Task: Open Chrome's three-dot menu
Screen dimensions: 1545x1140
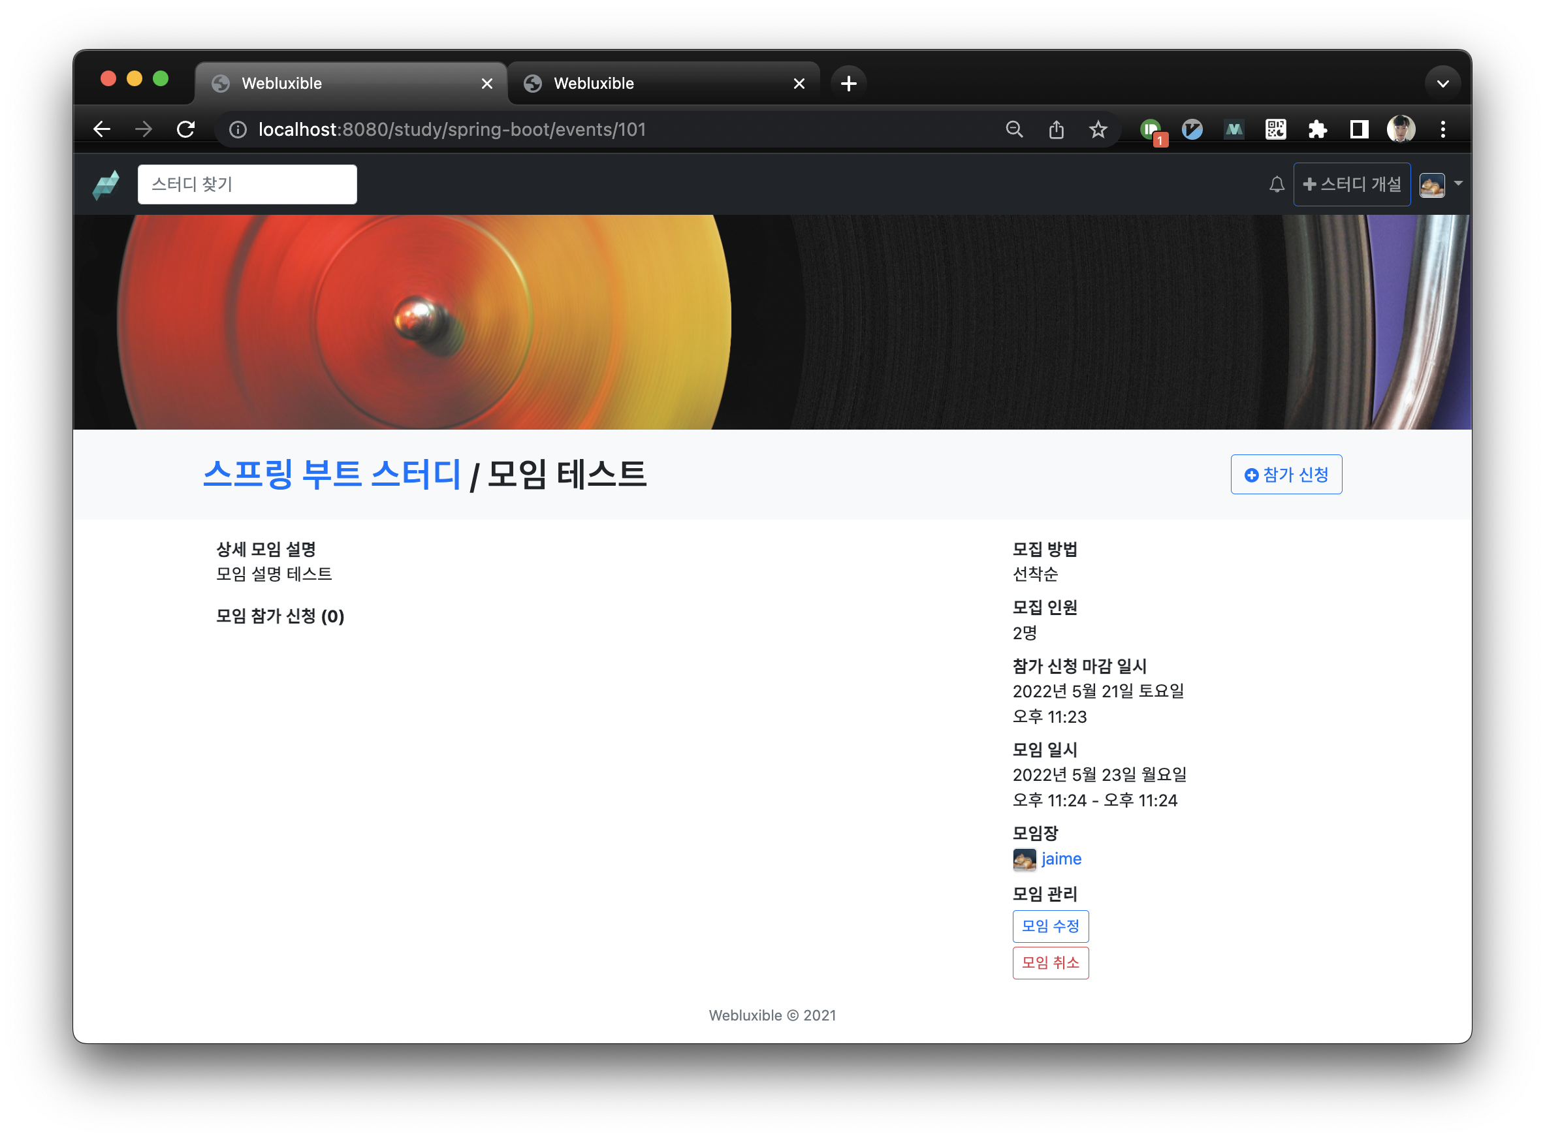Action: 1442,129
